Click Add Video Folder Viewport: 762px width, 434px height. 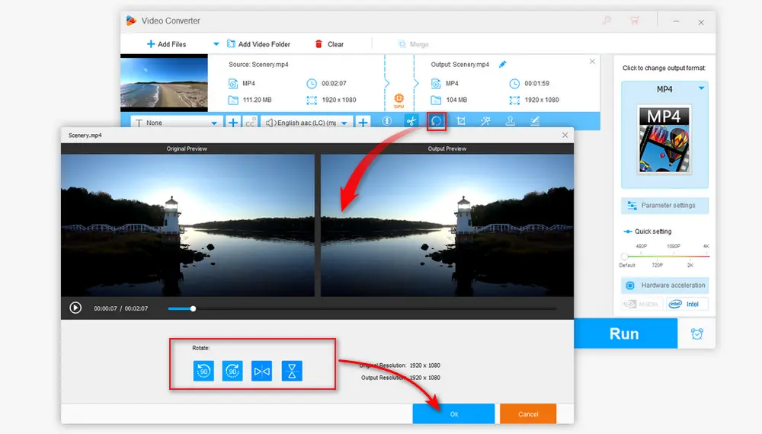coord(264,44)
